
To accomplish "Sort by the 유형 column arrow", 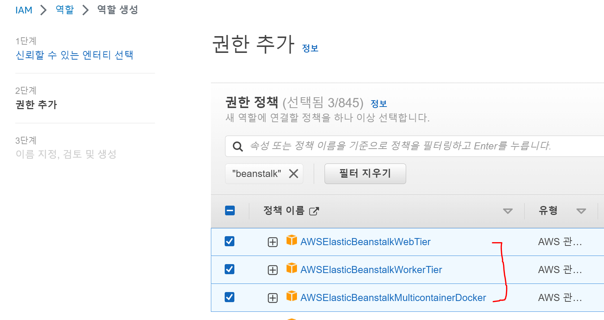I will tap(581, 211).
